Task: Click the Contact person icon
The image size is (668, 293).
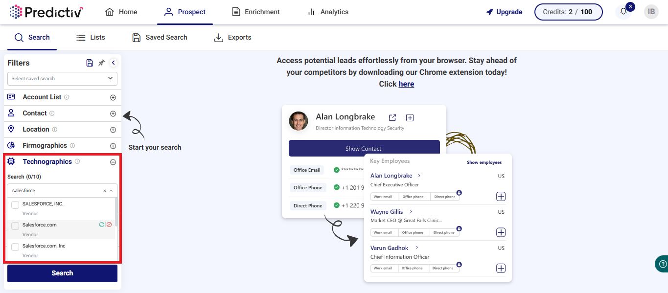Action: point(11,113)
